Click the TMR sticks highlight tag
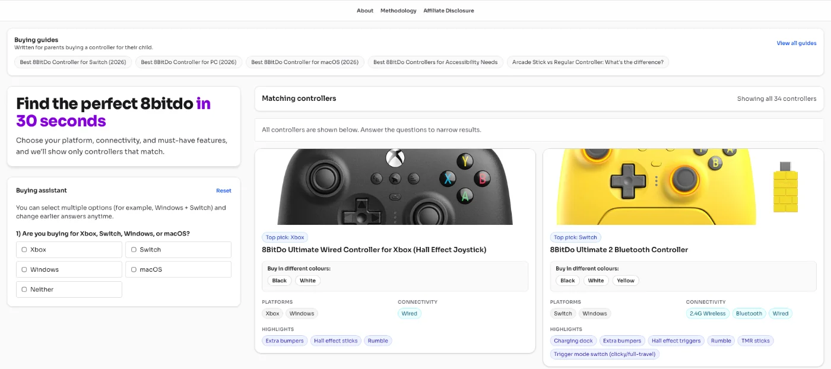Image resolution: width=831 pixels, height=369 pixels. coord(756,341)
